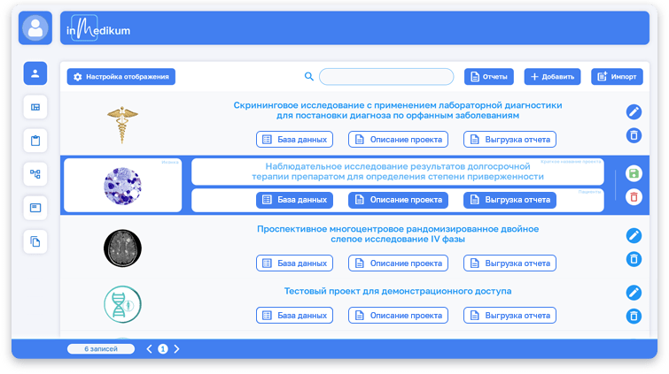
Task: Click the brain MRI scan project thumbnail
Action: click(121, 247)
